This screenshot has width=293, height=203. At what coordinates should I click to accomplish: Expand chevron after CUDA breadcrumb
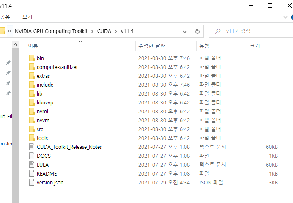pyautogui.click(x=116, y=31)
